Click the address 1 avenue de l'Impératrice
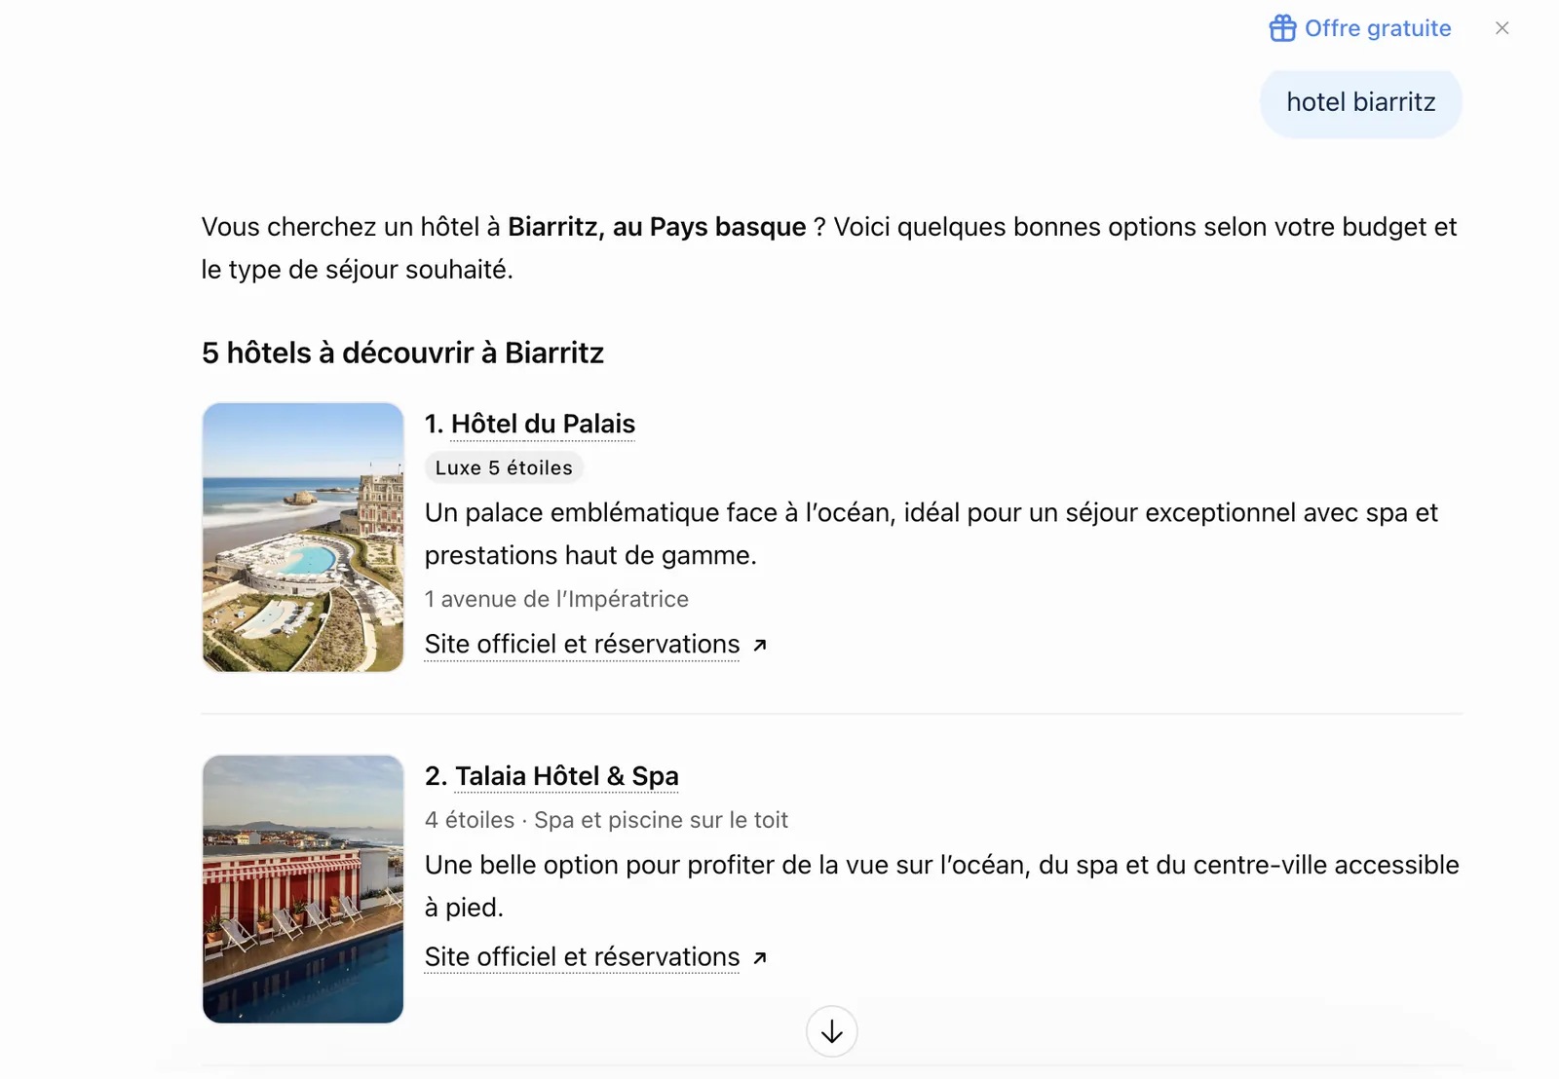Viewport: 1559px width, 1079px height. 556,599
